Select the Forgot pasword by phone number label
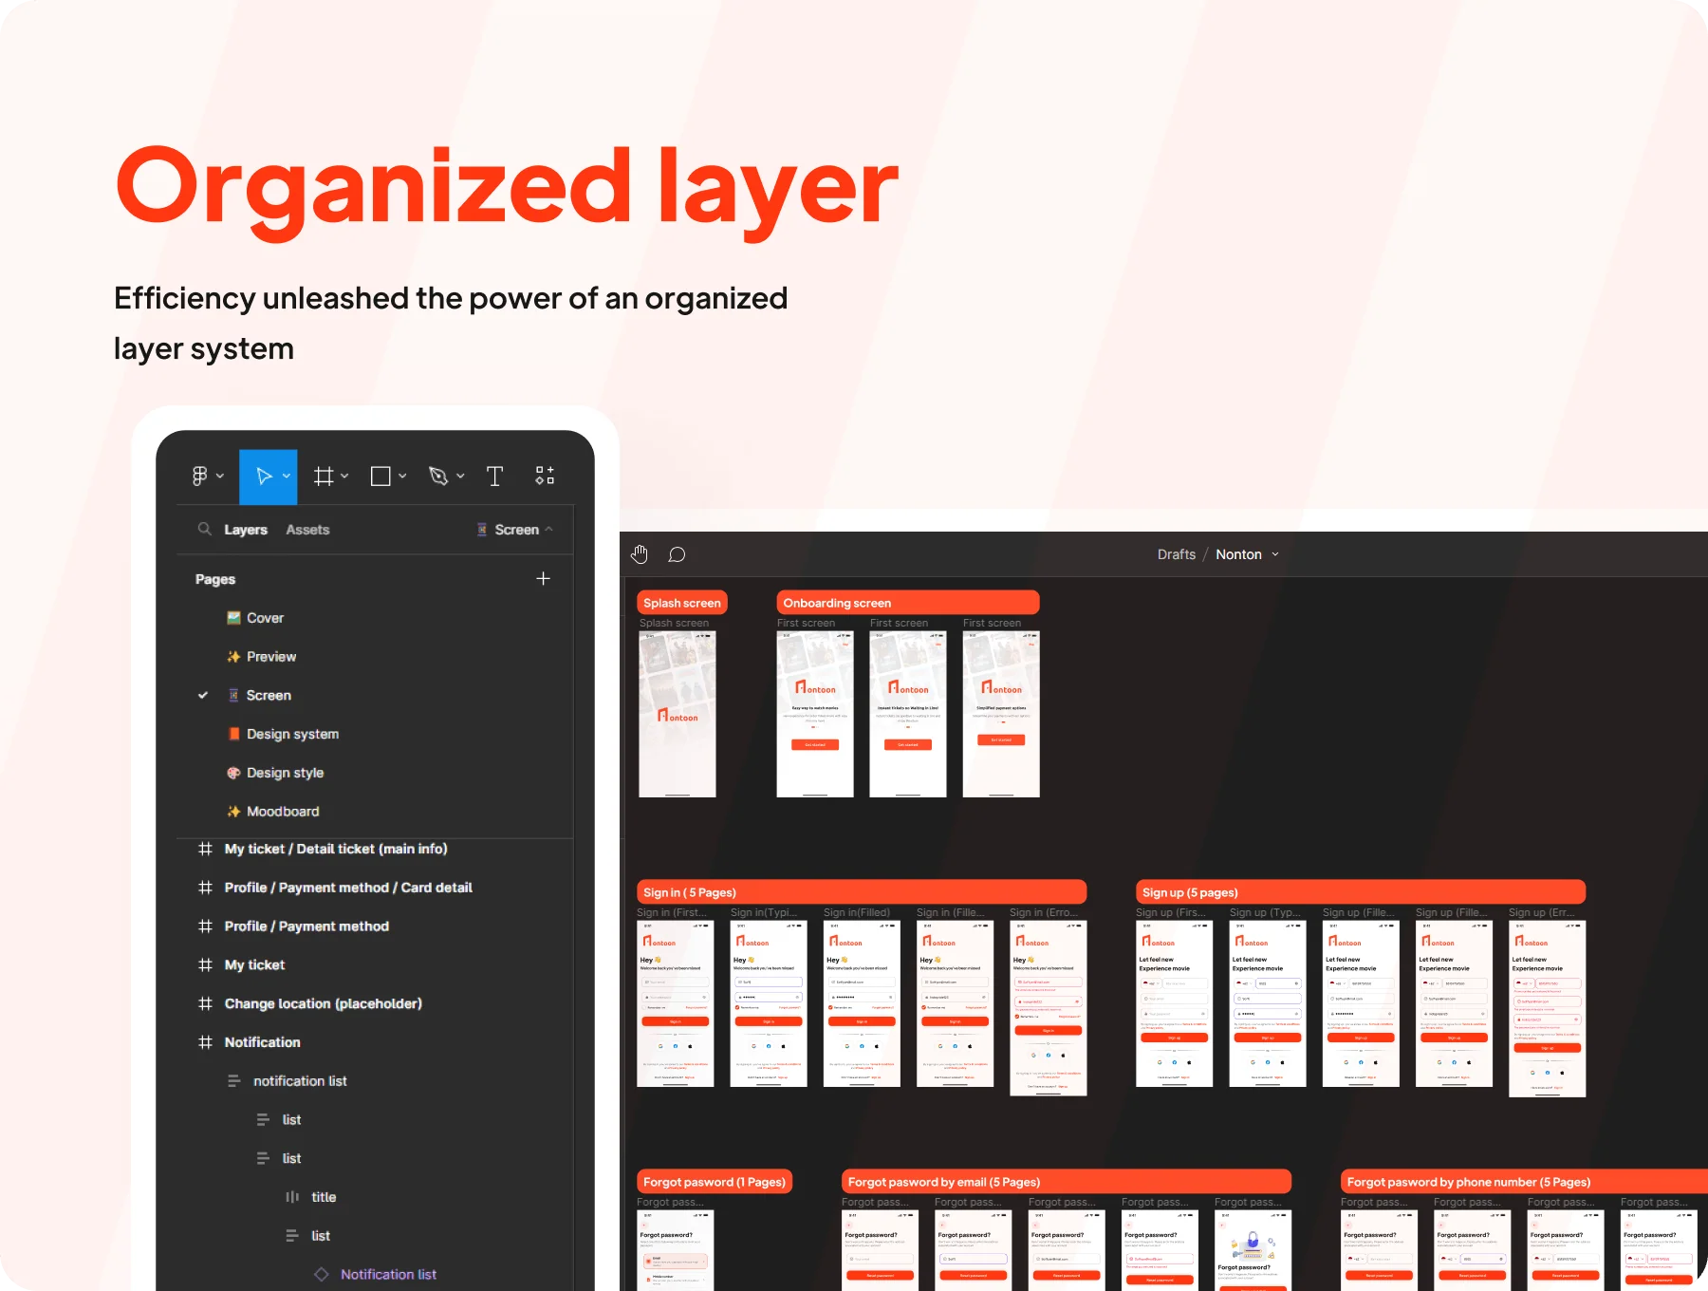Image resolution: width=1708 pixels, height=1291 pixels. point(1525,1182)
